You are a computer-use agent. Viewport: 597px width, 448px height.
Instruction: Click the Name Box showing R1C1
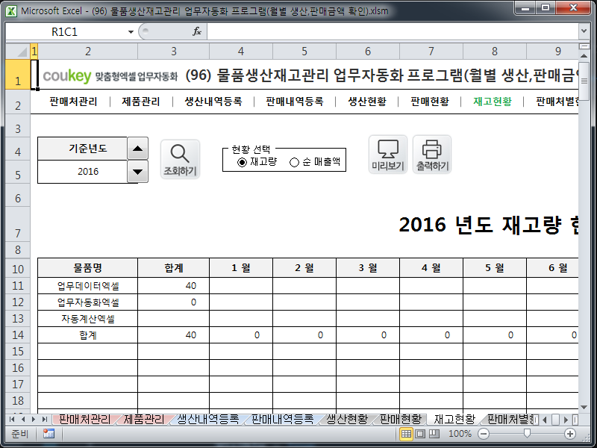pos(66,32)
